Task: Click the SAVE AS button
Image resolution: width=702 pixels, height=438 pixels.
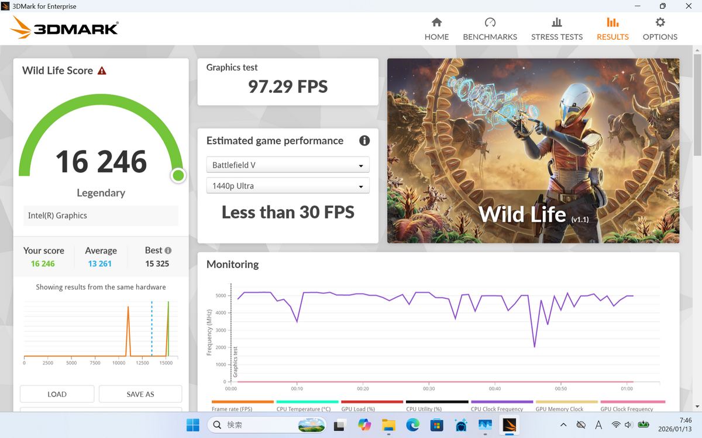Action: pyautogui.click(x=140, y=394)
